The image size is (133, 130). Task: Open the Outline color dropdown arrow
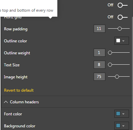coord(123,41)
